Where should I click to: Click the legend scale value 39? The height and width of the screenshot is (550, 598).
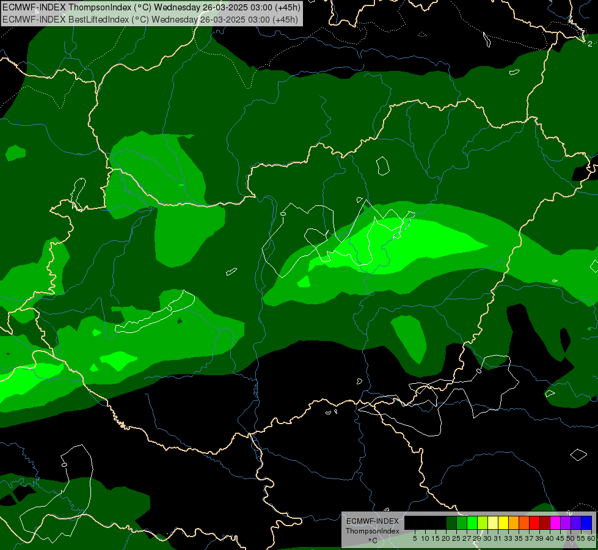pos(539,538)
